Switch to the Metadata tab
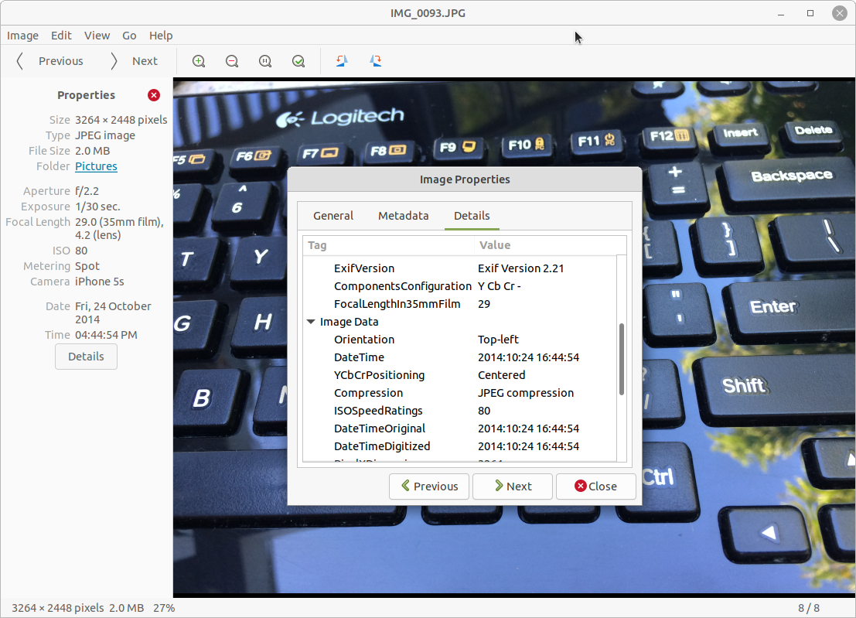This screenshot has height=618, width=856. click(x=403, y=216)
